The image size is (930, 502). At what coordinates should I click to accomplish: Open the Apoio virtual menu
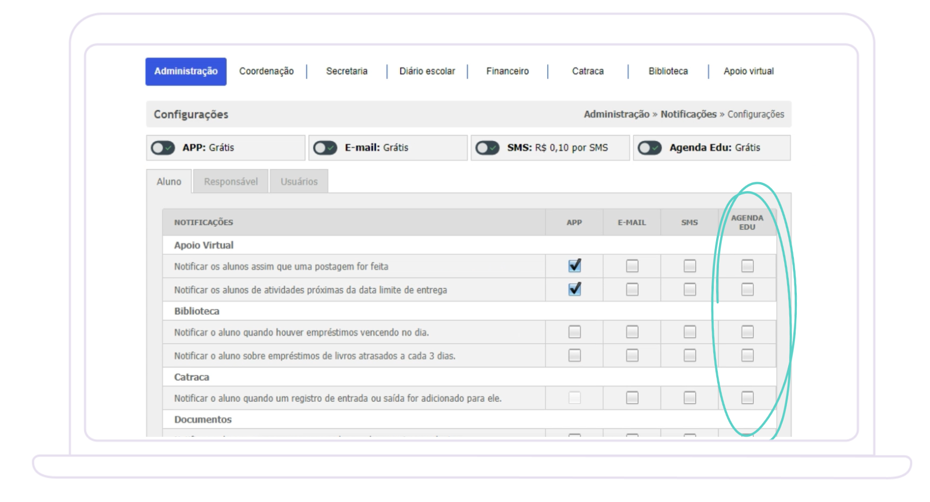tap(748, 71)
